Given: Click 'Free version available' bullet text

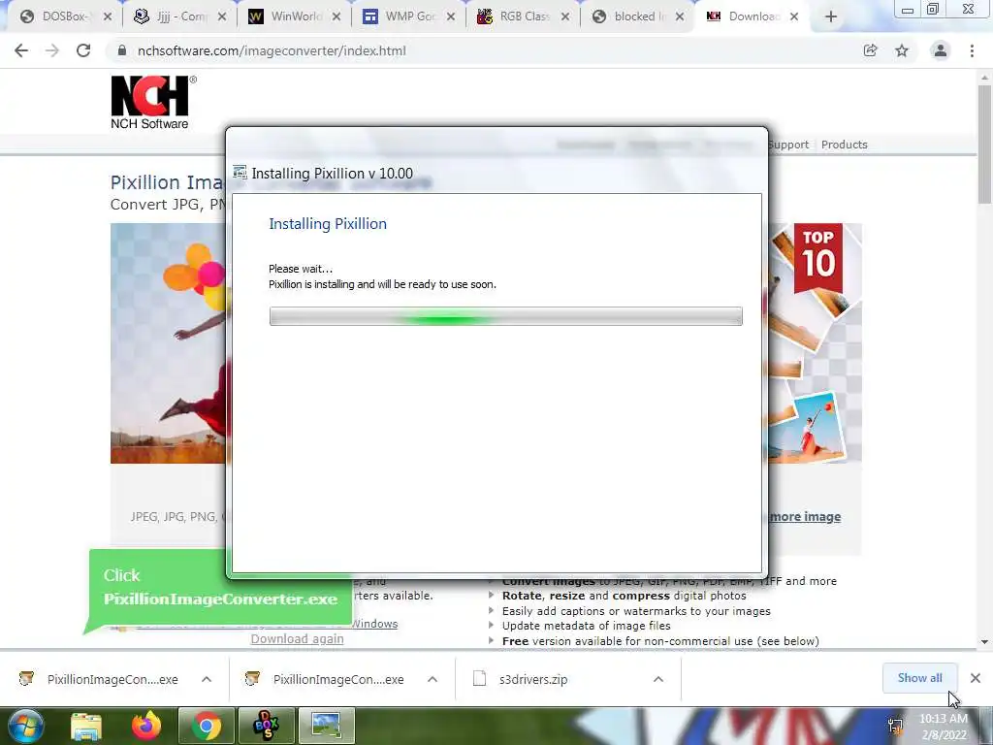Looking at the screenshot, I should [660, 641].
